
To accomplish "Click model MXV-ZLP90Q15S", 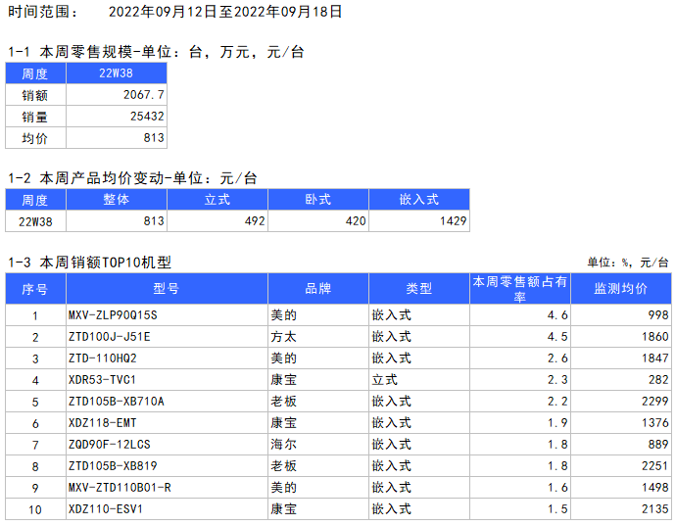I will click(113, 315).
